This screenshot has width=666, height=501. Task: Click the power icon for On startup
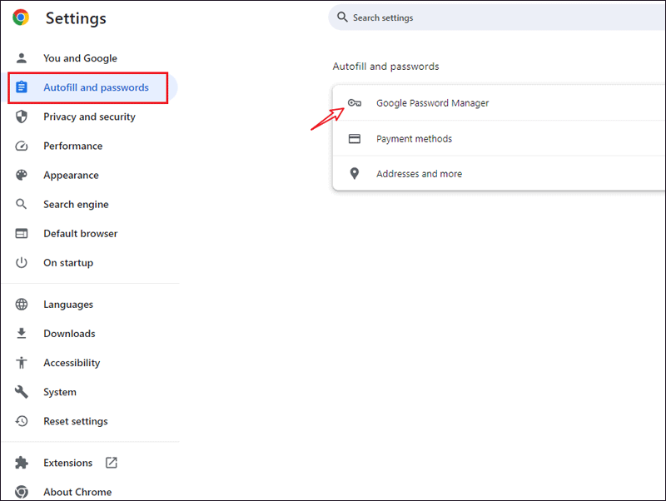pyautogui.click(x=22, y=263)
